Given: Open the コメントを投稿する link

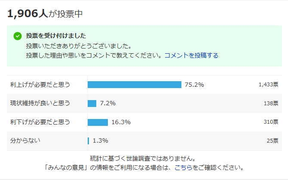Looking at the screenshot, I should point(191,55).
